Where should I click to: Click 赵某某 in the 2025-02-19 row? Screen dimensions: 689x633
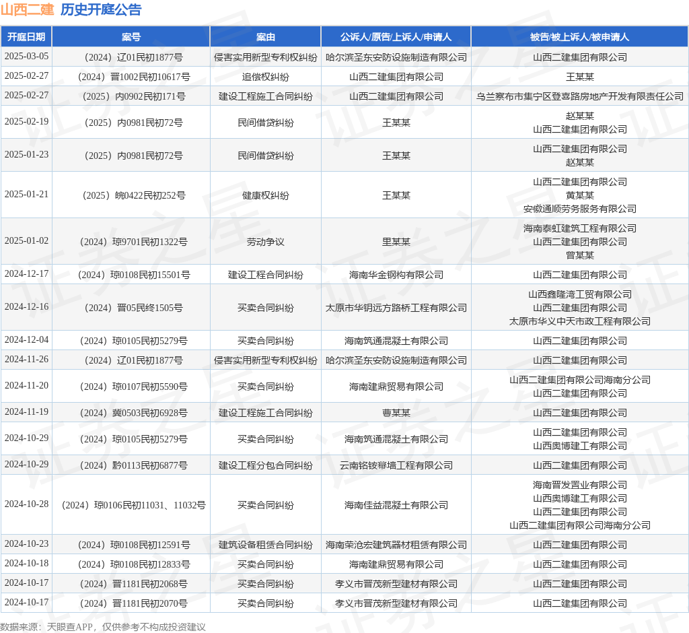coord(579,116)
